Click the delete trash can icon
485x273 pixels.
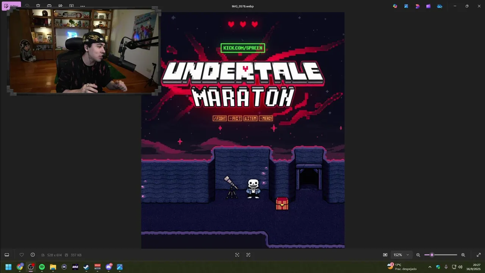click(38, 6)
